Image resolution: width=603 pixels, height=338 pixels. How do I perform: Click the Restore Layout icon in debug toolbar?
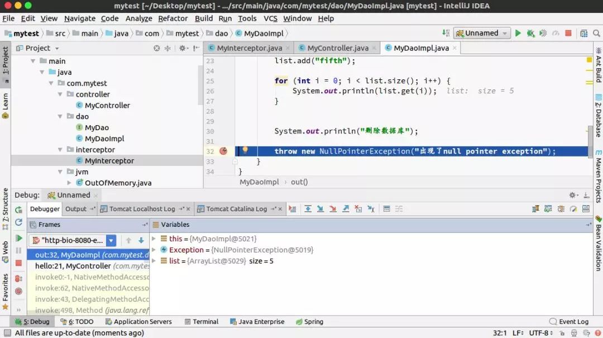pos(586,208)
